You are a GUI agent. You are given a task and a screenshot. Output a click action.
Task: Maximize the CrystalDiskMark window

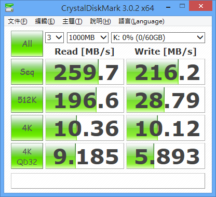click(182, 6)
